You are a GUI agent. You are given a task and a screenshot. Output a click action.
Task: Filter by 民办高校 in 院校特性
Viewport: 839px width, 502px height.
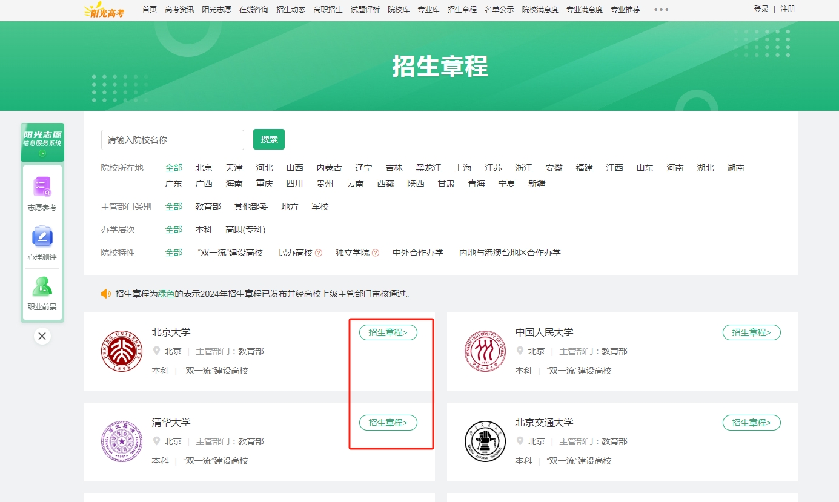pyautogui.click(x=296, y=253)
